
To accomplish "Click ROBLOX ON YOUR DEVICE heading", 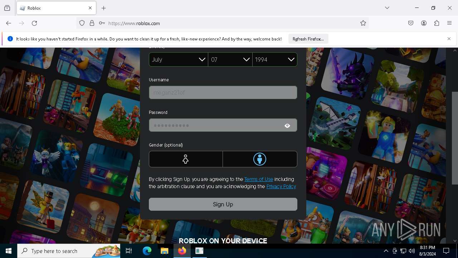I will coord(223,241).
